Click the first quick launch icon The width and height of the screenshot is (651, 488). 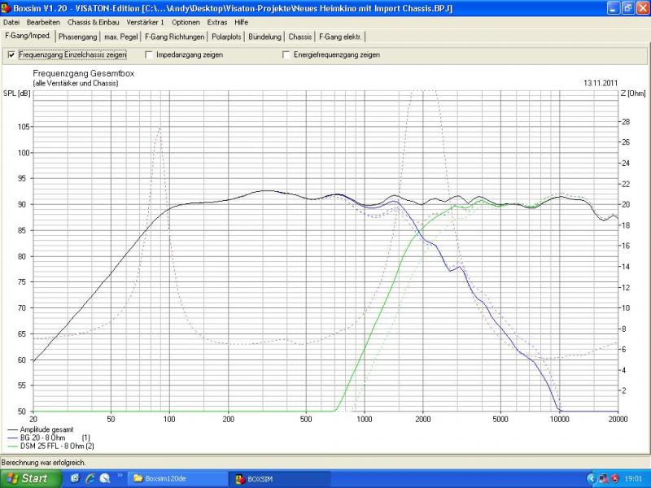pyautogui.click(x=75, y=478)
